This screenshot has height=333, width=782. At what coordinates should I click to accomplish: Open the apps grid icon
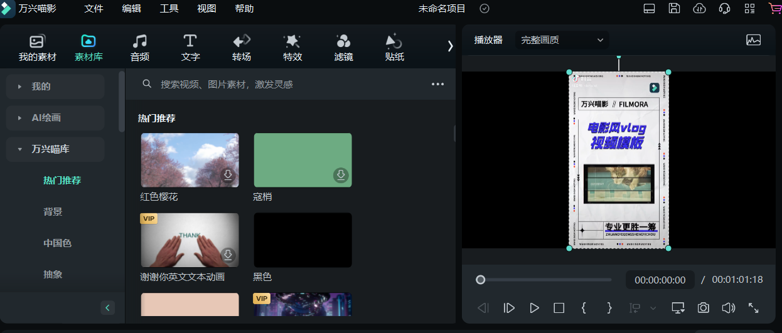(749, 9)
